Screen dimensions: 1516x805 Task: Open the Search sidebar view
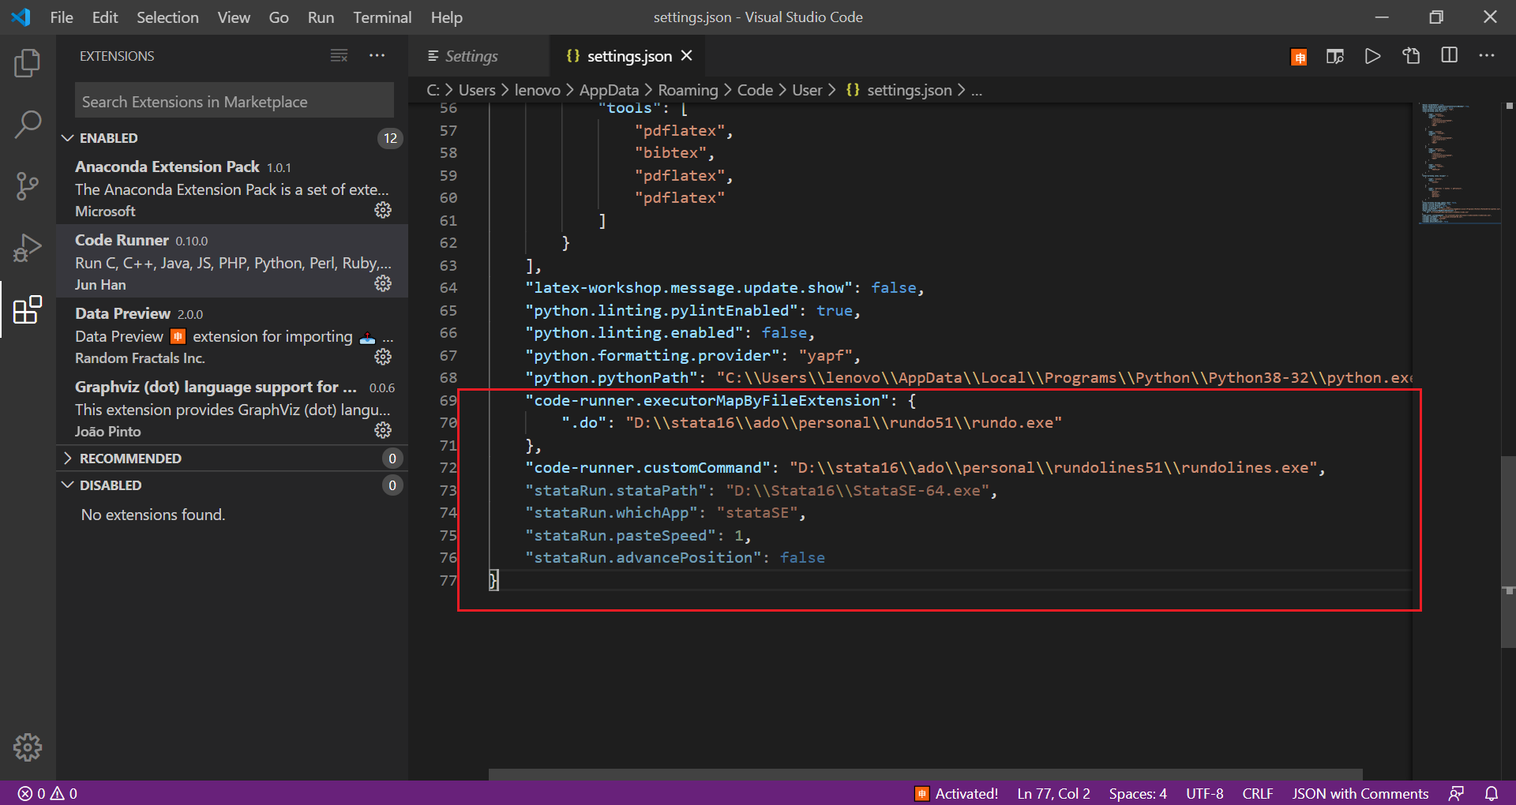pyautogui.click(x=28, y=125)
